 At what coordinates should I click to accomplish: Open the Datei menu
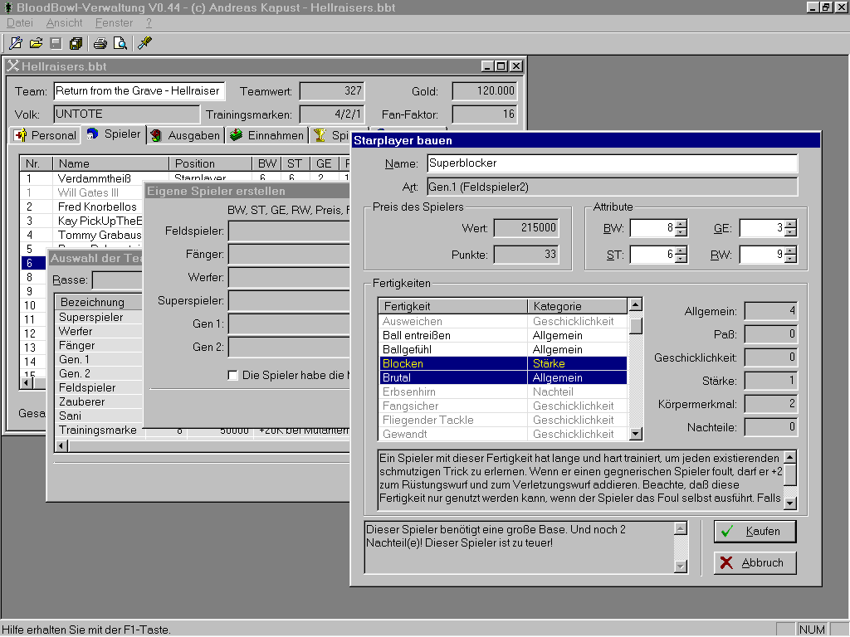[20, 23]
